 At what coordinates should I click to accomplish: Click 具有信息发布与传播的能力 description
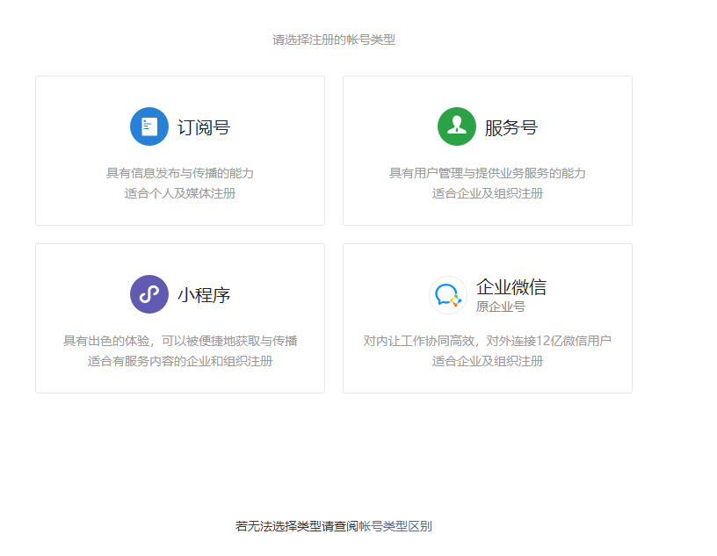180,173
